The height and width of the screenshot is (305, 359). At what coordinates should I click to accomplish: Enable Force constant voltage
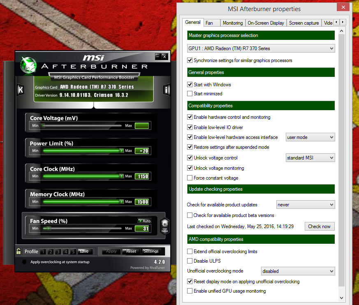point(190,178)
